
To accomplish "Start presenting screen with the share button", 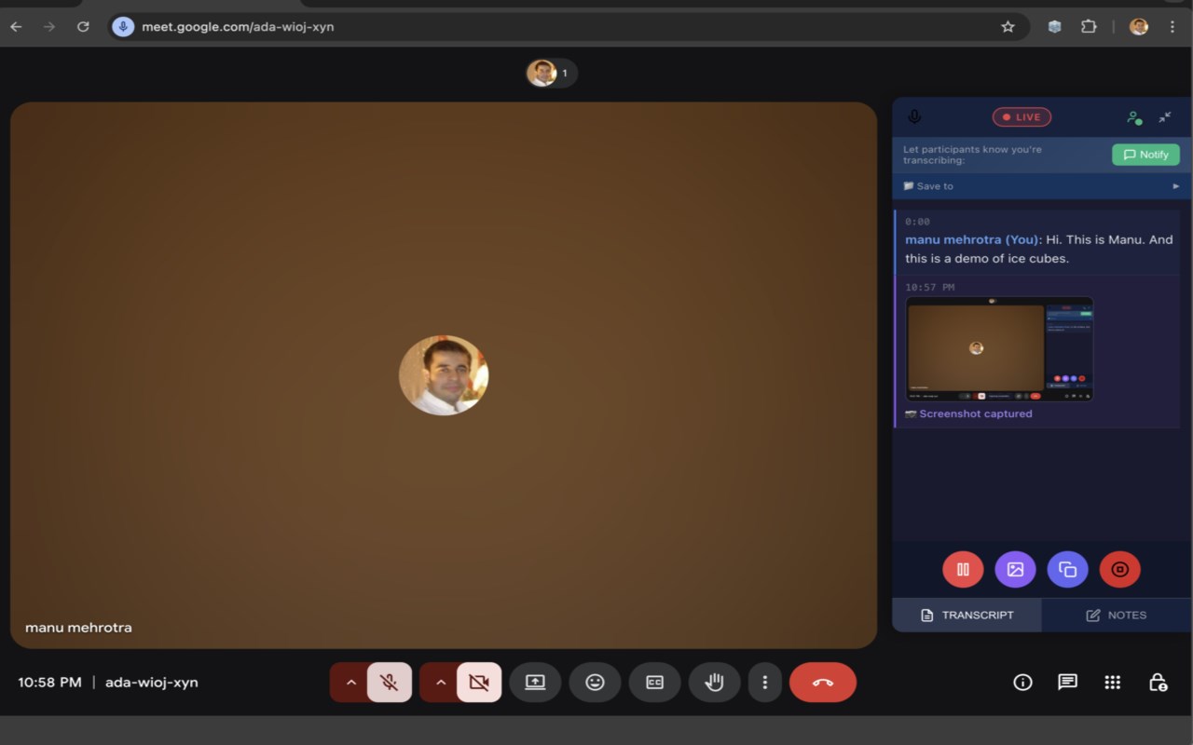I will [x=535, y=683].
